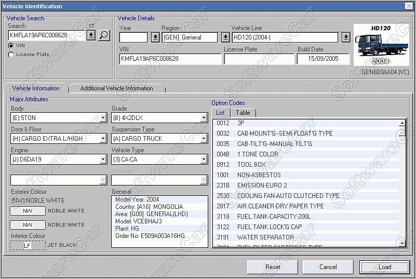The height and width of the screenshot is (279, 416).
Task: Open the search history dropdown arrow
Action: tap(91, 35)
